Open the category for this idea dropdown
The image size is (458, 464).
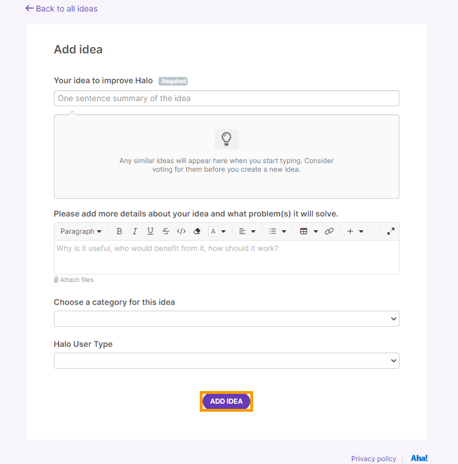(x=227, y=319)
